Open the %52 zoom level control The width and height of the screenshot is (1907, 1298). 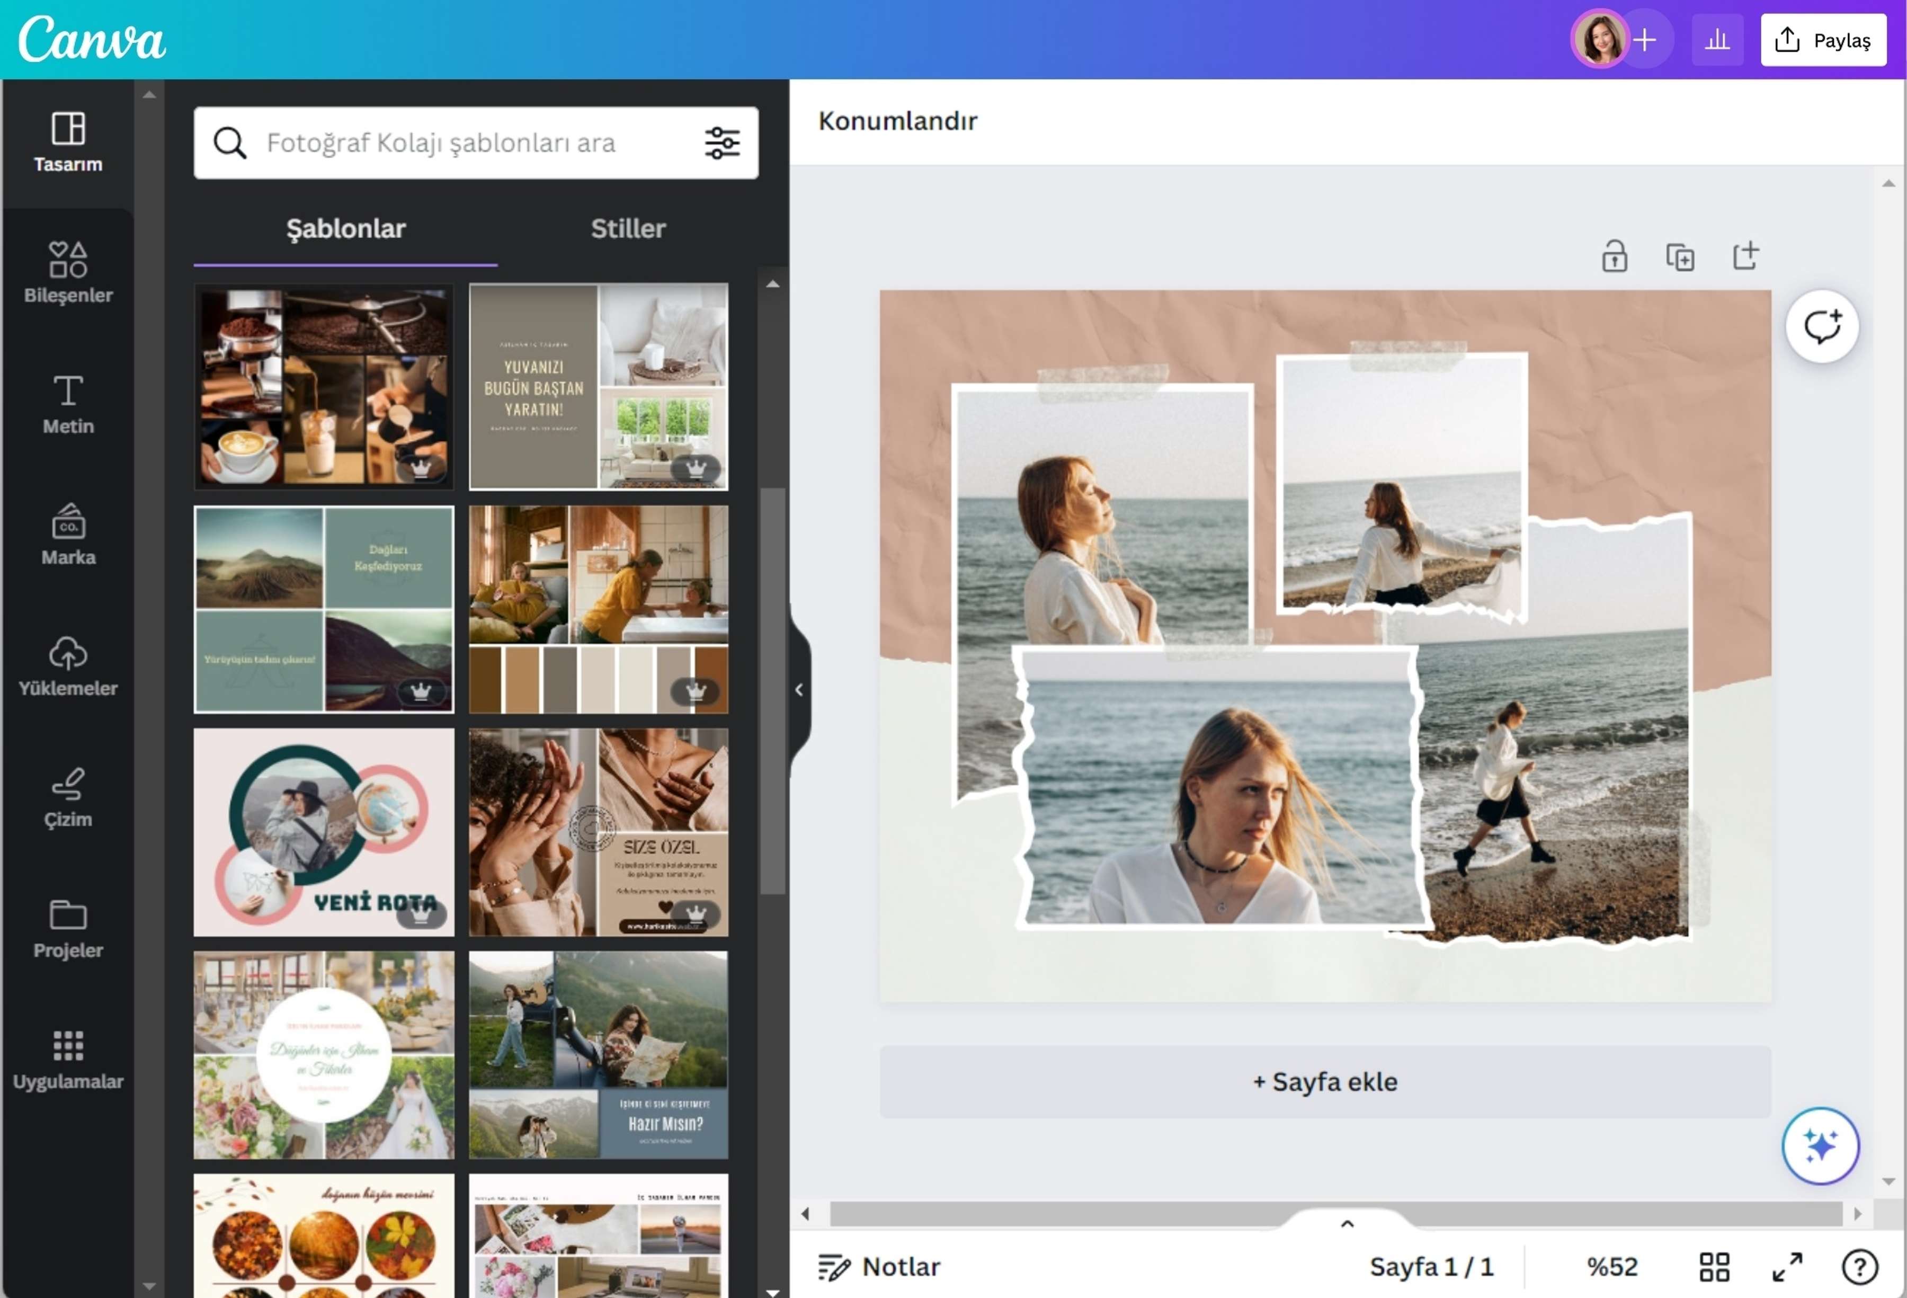pos(1611,1267)
